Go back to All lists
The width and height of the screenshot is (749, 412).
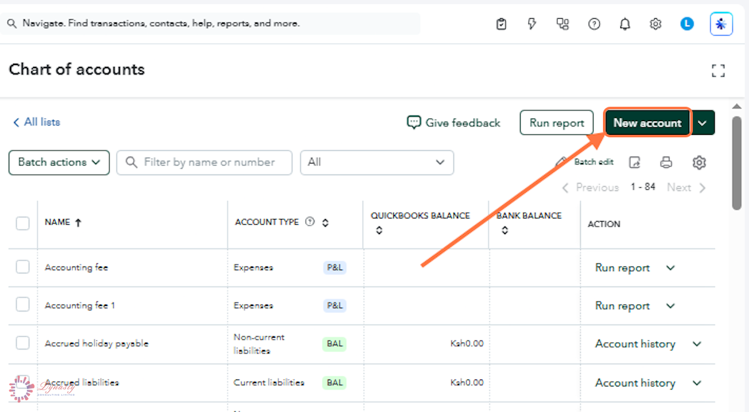[x=36, y=122]
